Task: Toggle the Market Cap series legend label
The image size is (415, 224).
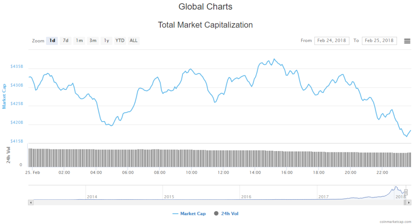Action: [x=193, y=213]
